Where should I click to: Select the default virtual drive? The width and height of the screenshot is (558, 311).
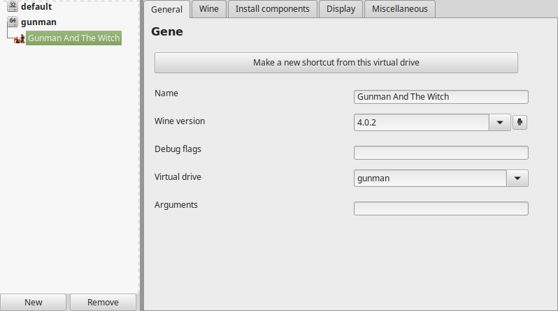(36, 6)
